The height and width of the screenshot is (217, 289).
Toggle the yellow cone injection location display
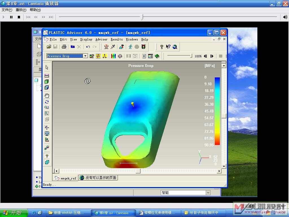click(x=47, y=156)
